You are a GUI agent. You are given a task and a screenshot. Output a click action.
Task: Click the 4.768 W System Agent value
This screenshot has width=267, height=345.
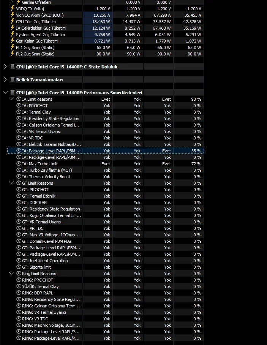point(102,35)
